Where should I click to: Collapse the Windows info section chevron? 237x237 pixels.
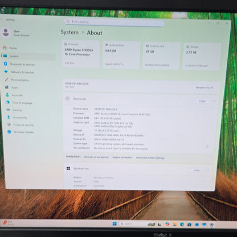(208, 170)
